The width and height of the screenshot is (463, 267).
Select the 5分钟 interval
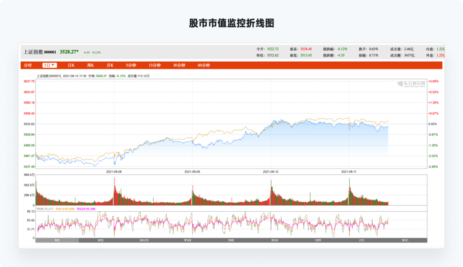pos(131,65)
